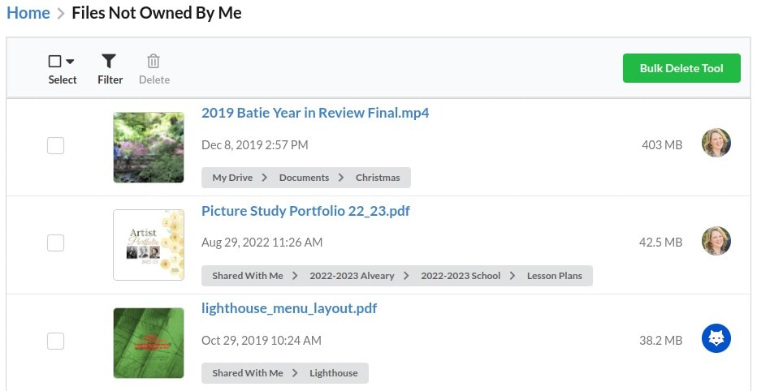Open lighthouse_menu_layout.pdf file link
Viewport: 757px width, 391px height.
pyautogui.click(x=289, y=308)
